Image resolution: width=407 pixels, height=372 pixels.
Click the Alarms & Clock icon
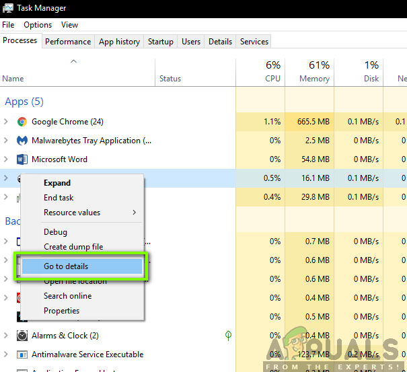click(x=22, y=336)
